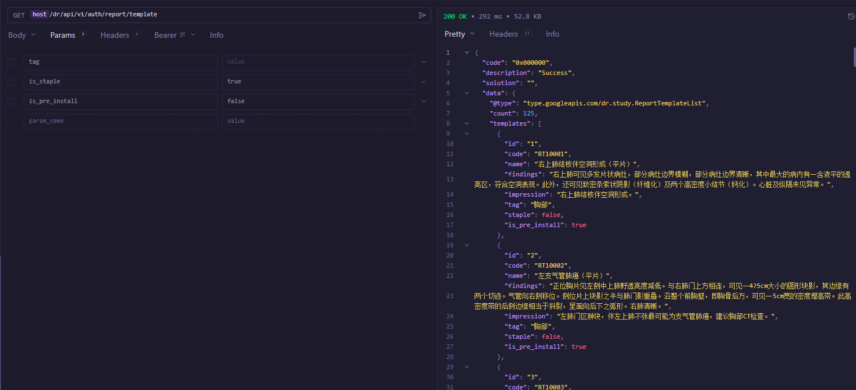
Task: Open the Body type dropdown
Action: tap(22, 35)
